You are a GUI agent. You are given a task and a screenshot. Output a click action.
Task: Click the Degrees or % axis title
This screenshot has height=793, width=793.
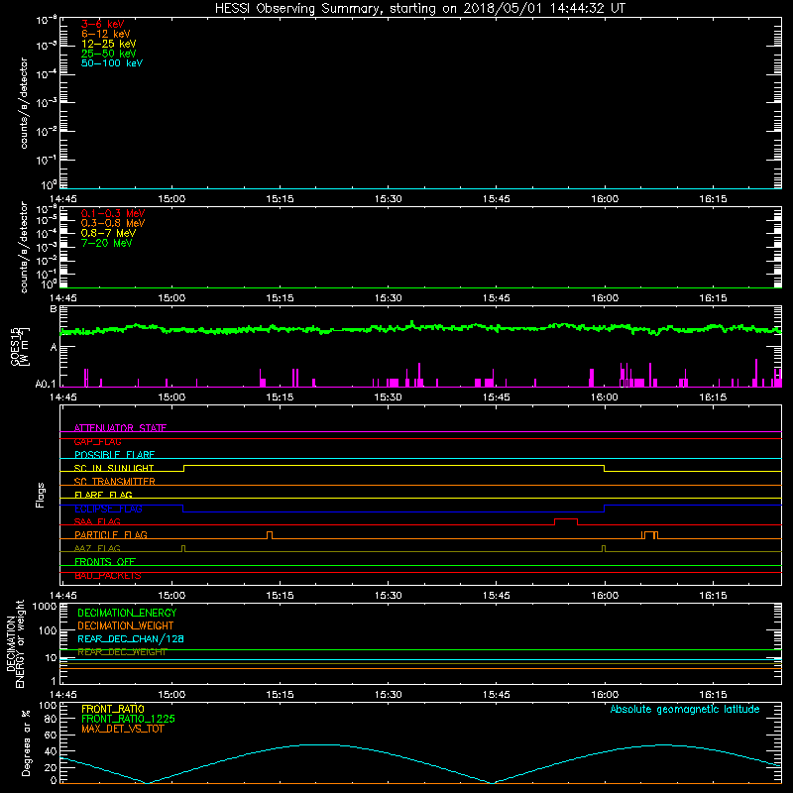point(27,742)
